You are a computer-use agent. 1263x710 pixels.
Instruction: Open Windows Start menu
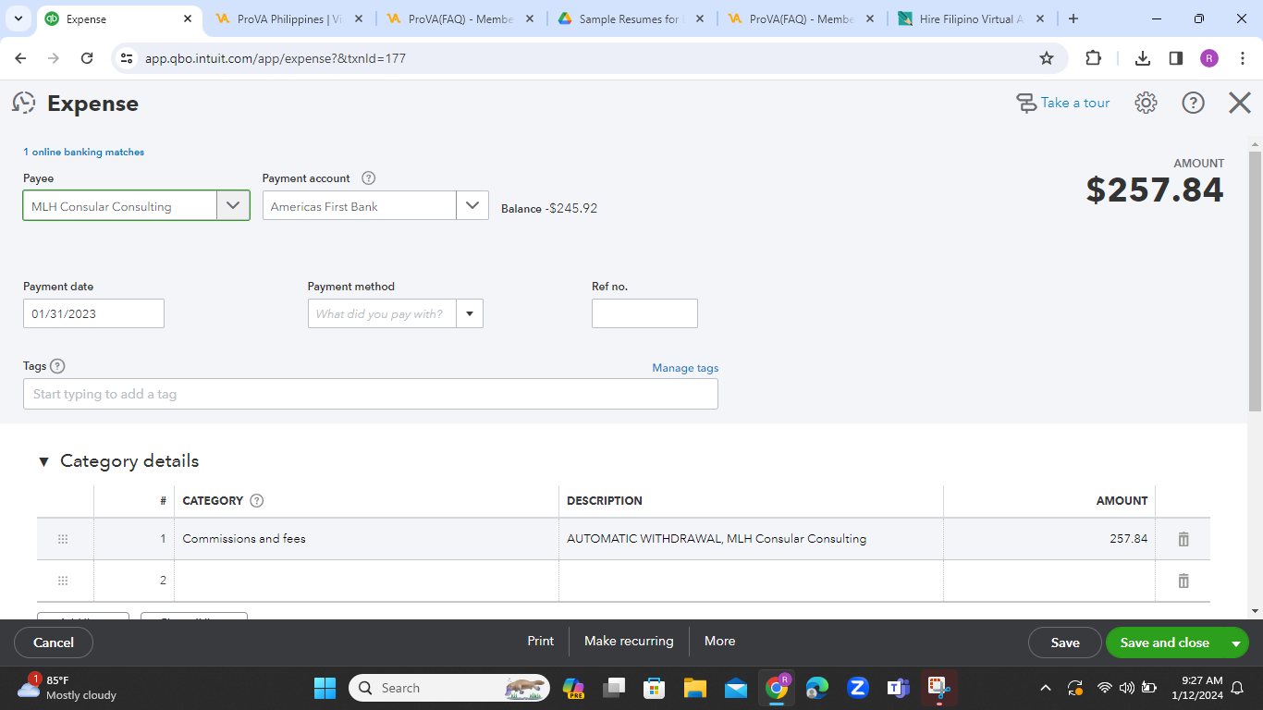pyautogui.click(x=325, y=688)
